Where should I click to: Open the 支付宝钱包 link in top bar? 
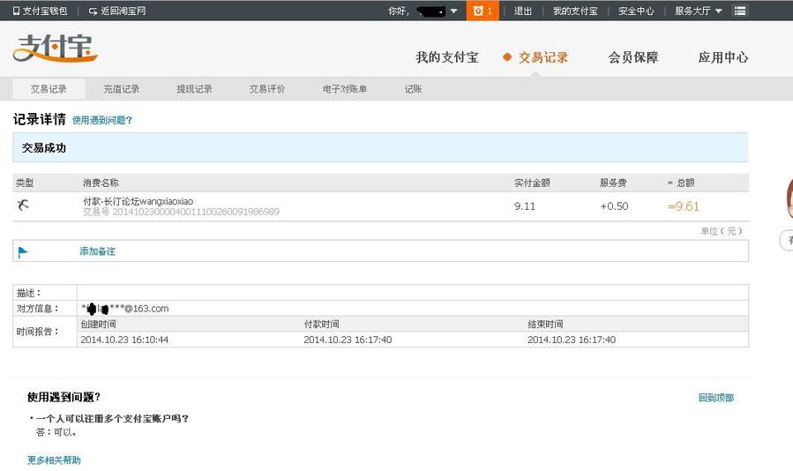(x=44, y=11)
